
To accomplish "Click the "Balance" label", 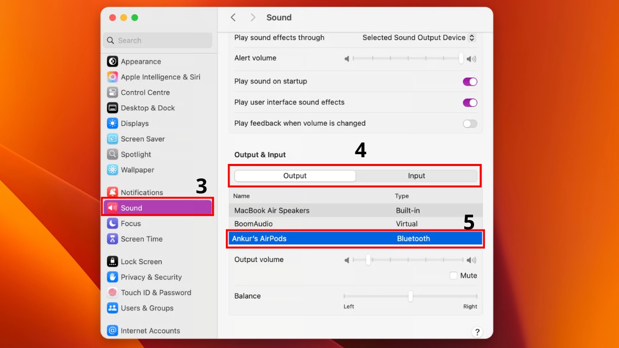I will 248,296.
